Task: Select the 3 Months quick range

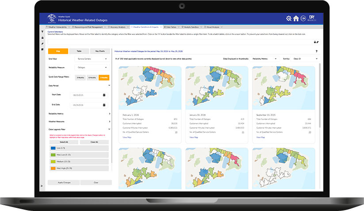Action: click(x=80, y=78)
